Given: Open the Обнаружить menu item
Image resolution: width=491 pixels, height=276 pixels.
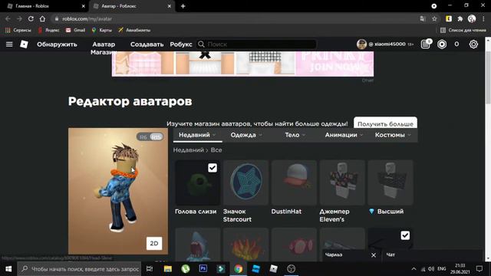Looking at the screenshot, I should point(57,44).
